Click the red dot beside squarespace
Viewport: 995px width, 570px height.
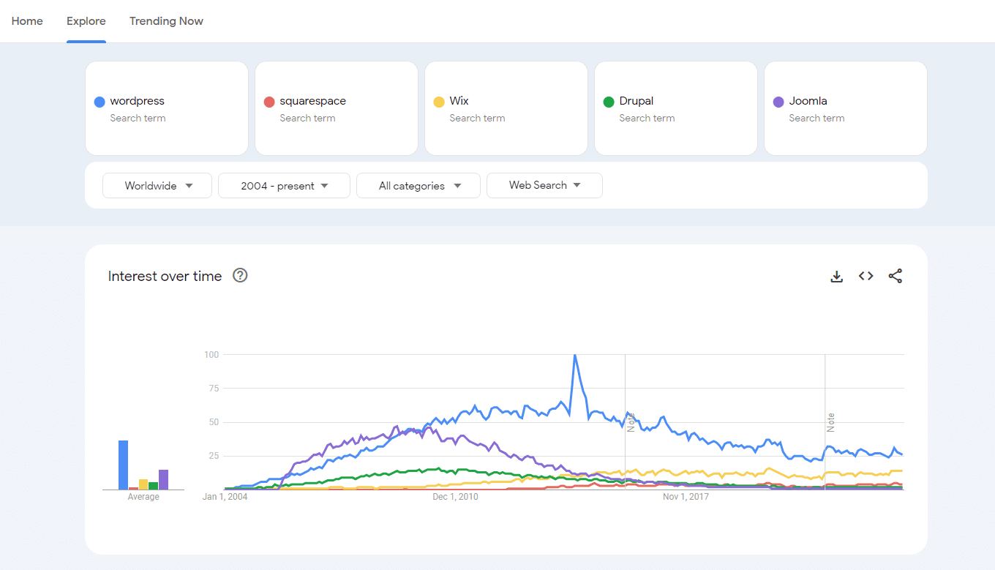click(x=269, y=102)
